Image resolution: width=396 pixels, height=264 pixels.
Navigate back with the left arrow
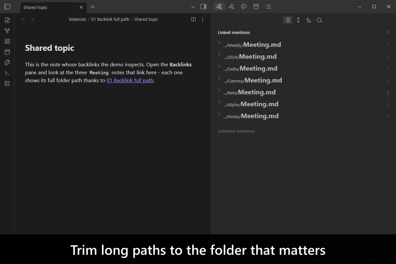coord(23,19)
